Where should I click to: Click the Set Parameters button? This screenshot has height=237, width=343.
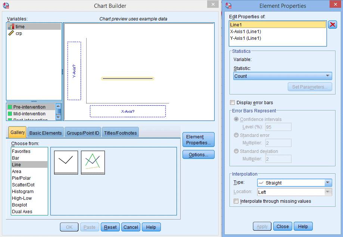tap(310, 87)
